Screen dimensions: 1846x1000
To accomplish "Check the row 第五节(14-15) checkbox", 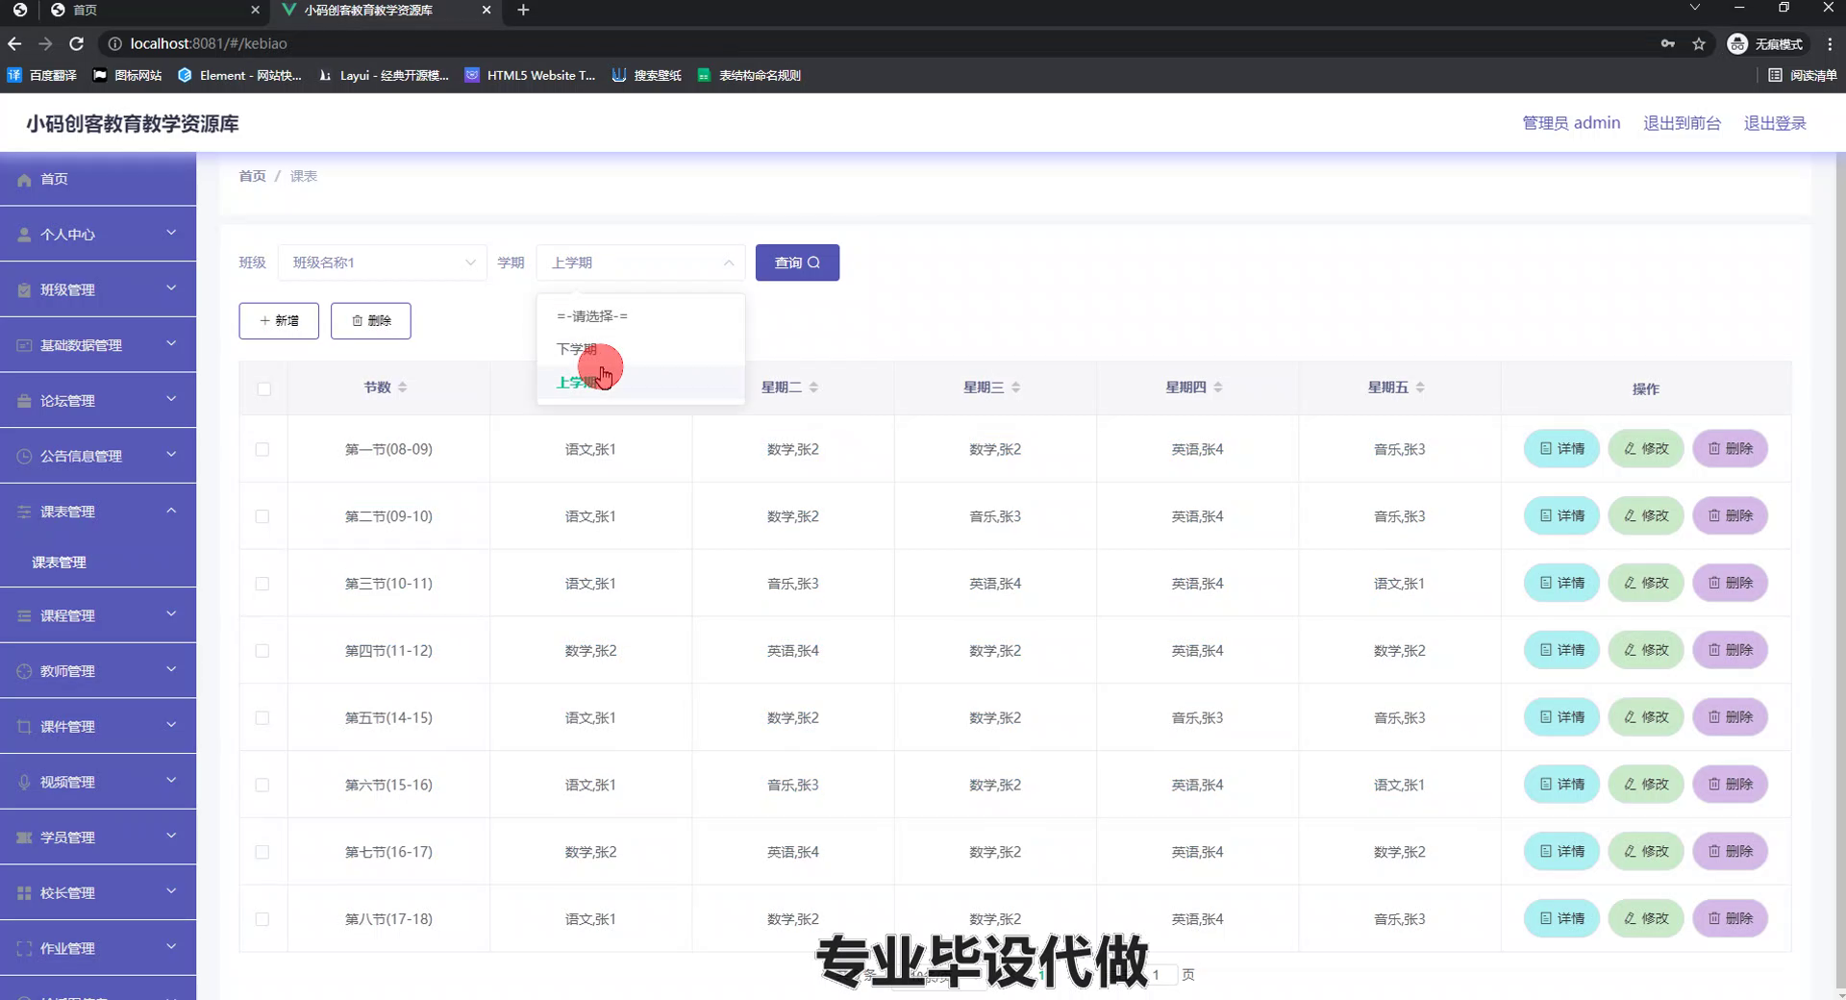I will click(x=262, y=718).
